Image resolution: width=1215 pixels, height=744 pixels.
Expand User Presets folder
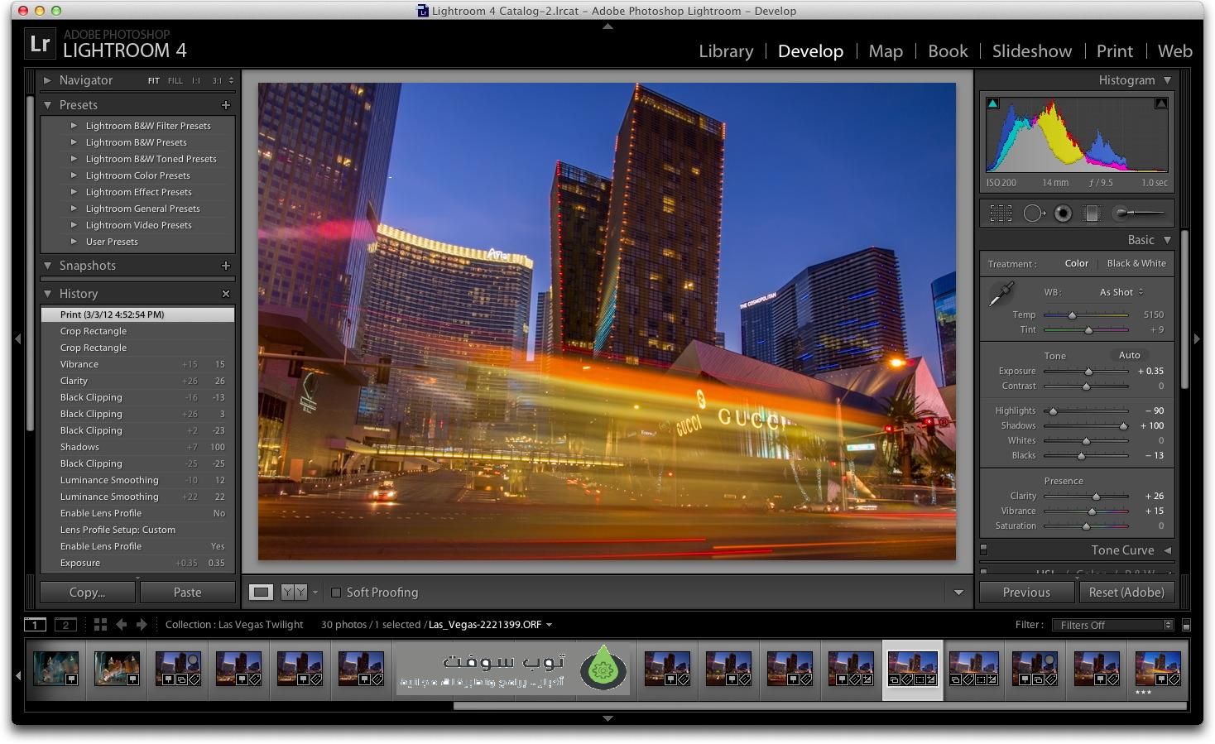[x=74, y=242]
